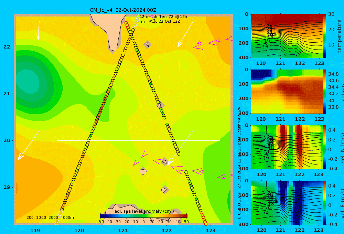The width and height of the screenshot is (344, 234).
Task: Click the main map latitude label 19
Action: pyautogui.click(x=7, y=187)
